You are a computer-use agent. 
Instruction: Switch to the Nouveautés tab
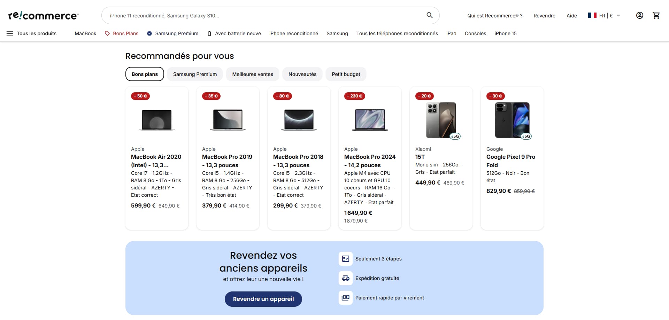(x=302, y=74)
